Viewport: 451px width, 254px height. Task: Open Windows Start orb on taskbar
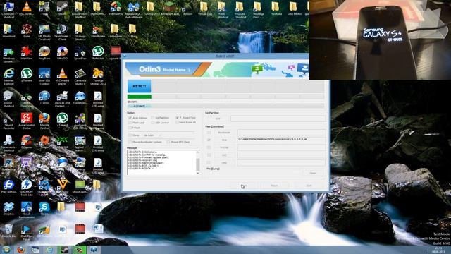[6, 250]
